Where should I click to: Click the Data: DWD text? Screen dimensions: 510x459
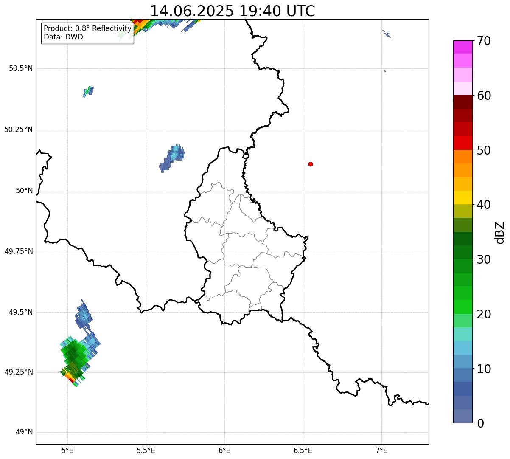(x=64, y=37)
